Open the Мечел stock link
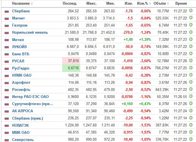The height and width of the screenshot is (142, 196). tap(18, 40)
